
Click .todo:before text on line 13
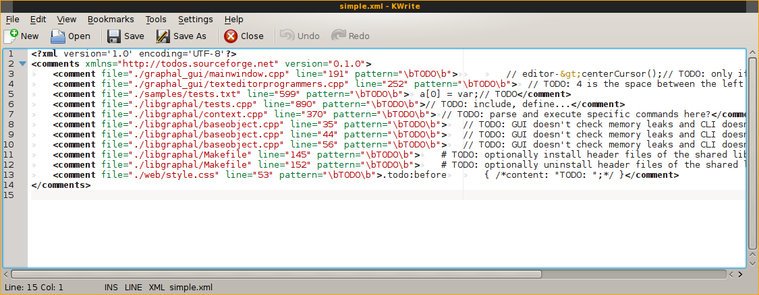[414, 175]
